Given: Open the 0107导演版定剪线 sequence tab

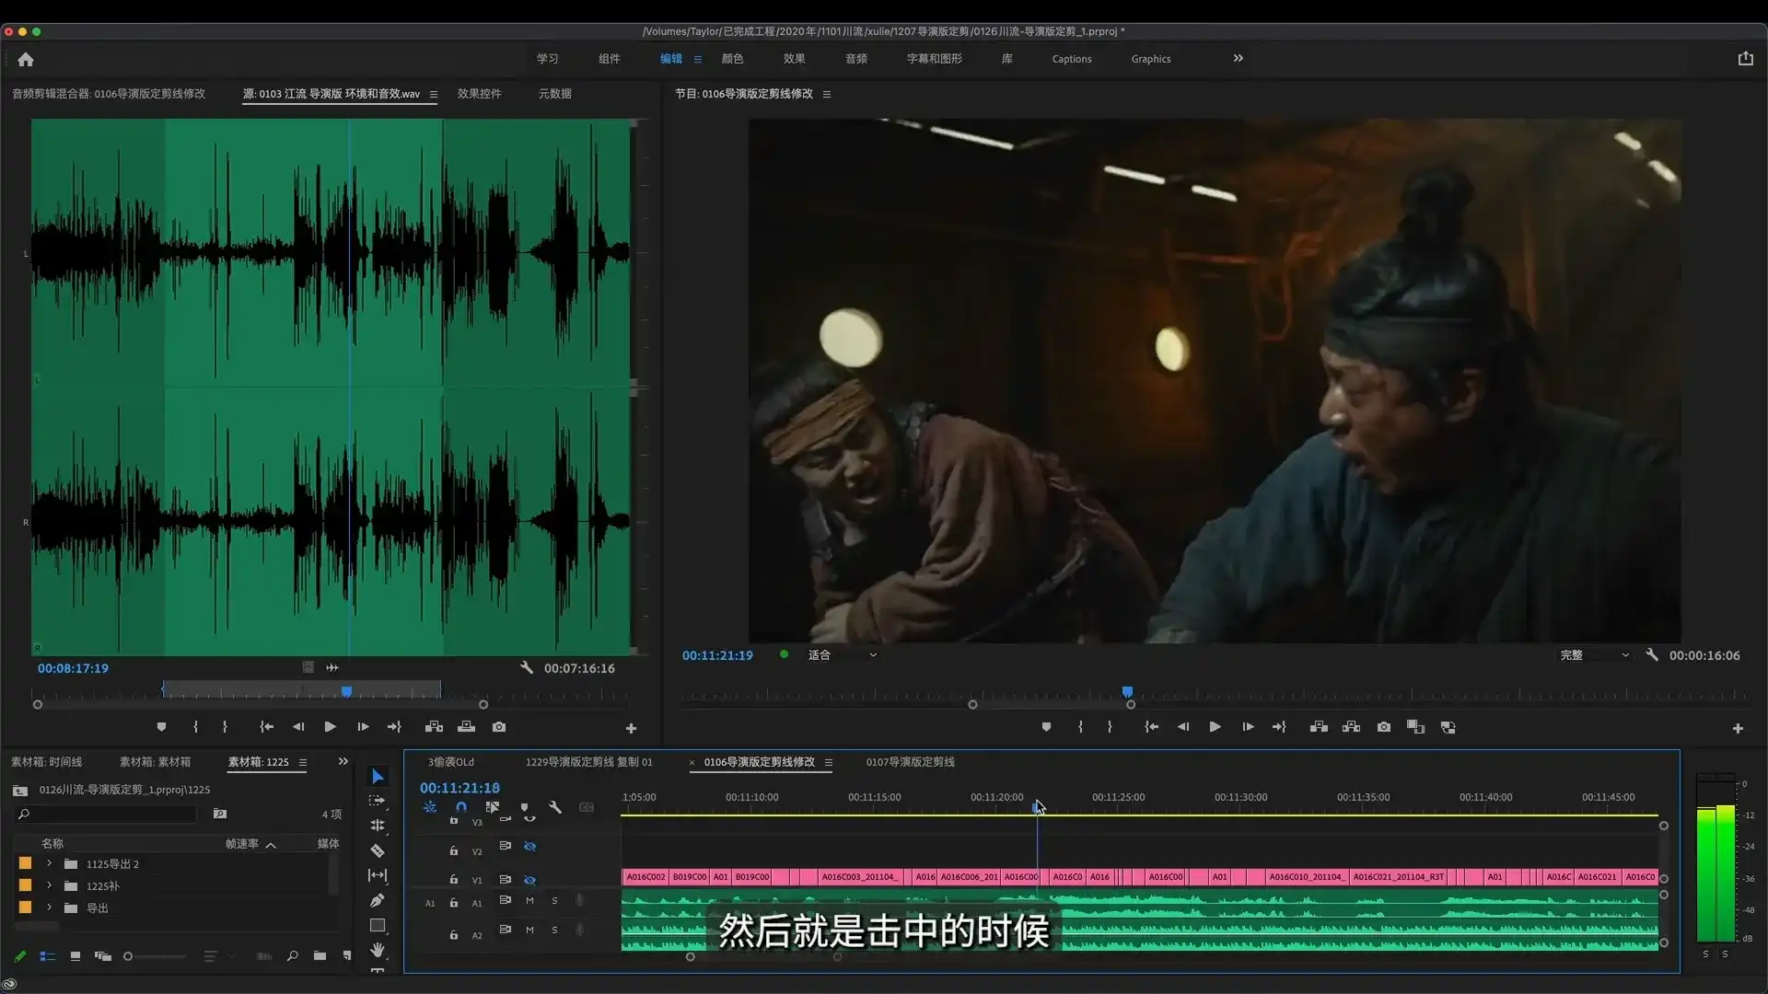Looking at the screenshot, I should click(x=910, y=762).
